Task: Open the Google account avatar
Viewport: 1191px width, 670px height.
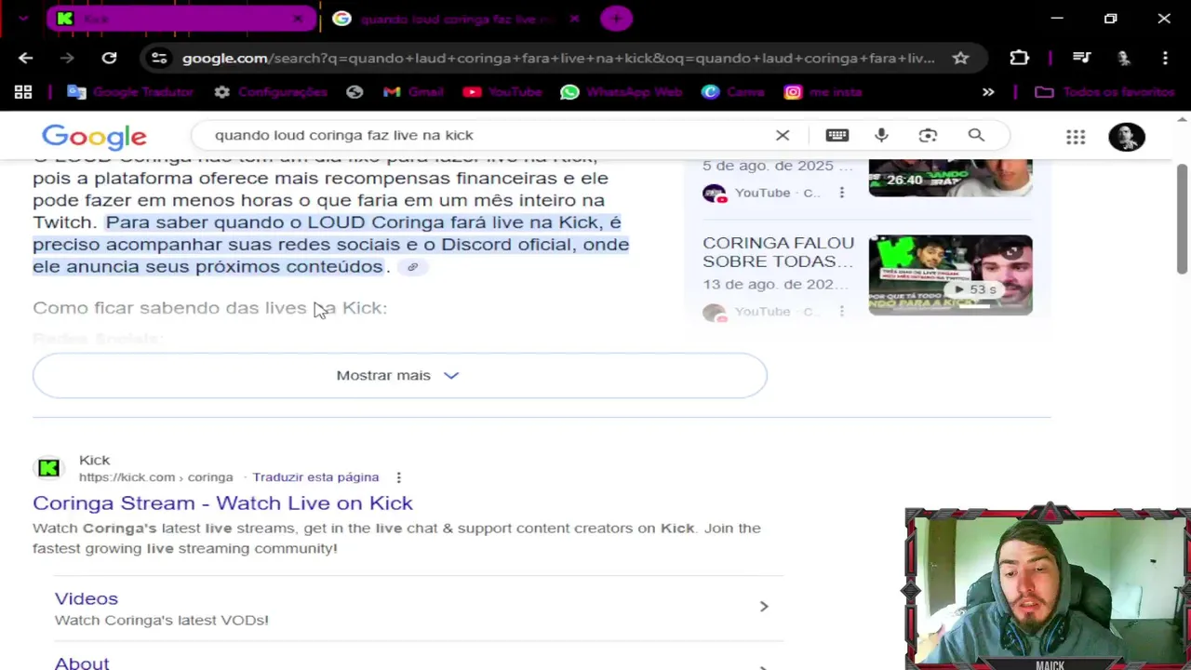Action: [1126, 137]
